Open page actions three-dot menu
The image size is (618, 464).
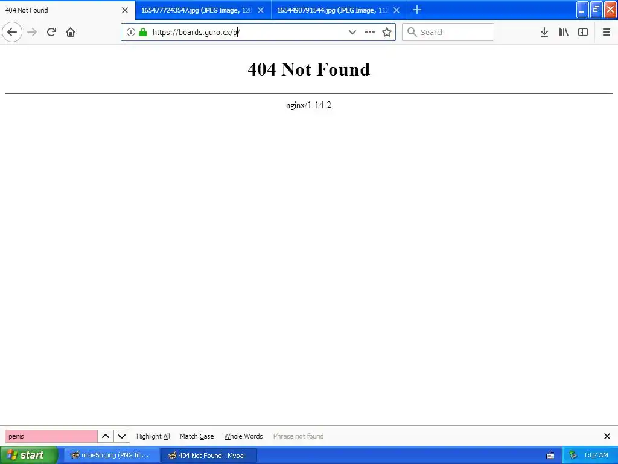370,32
